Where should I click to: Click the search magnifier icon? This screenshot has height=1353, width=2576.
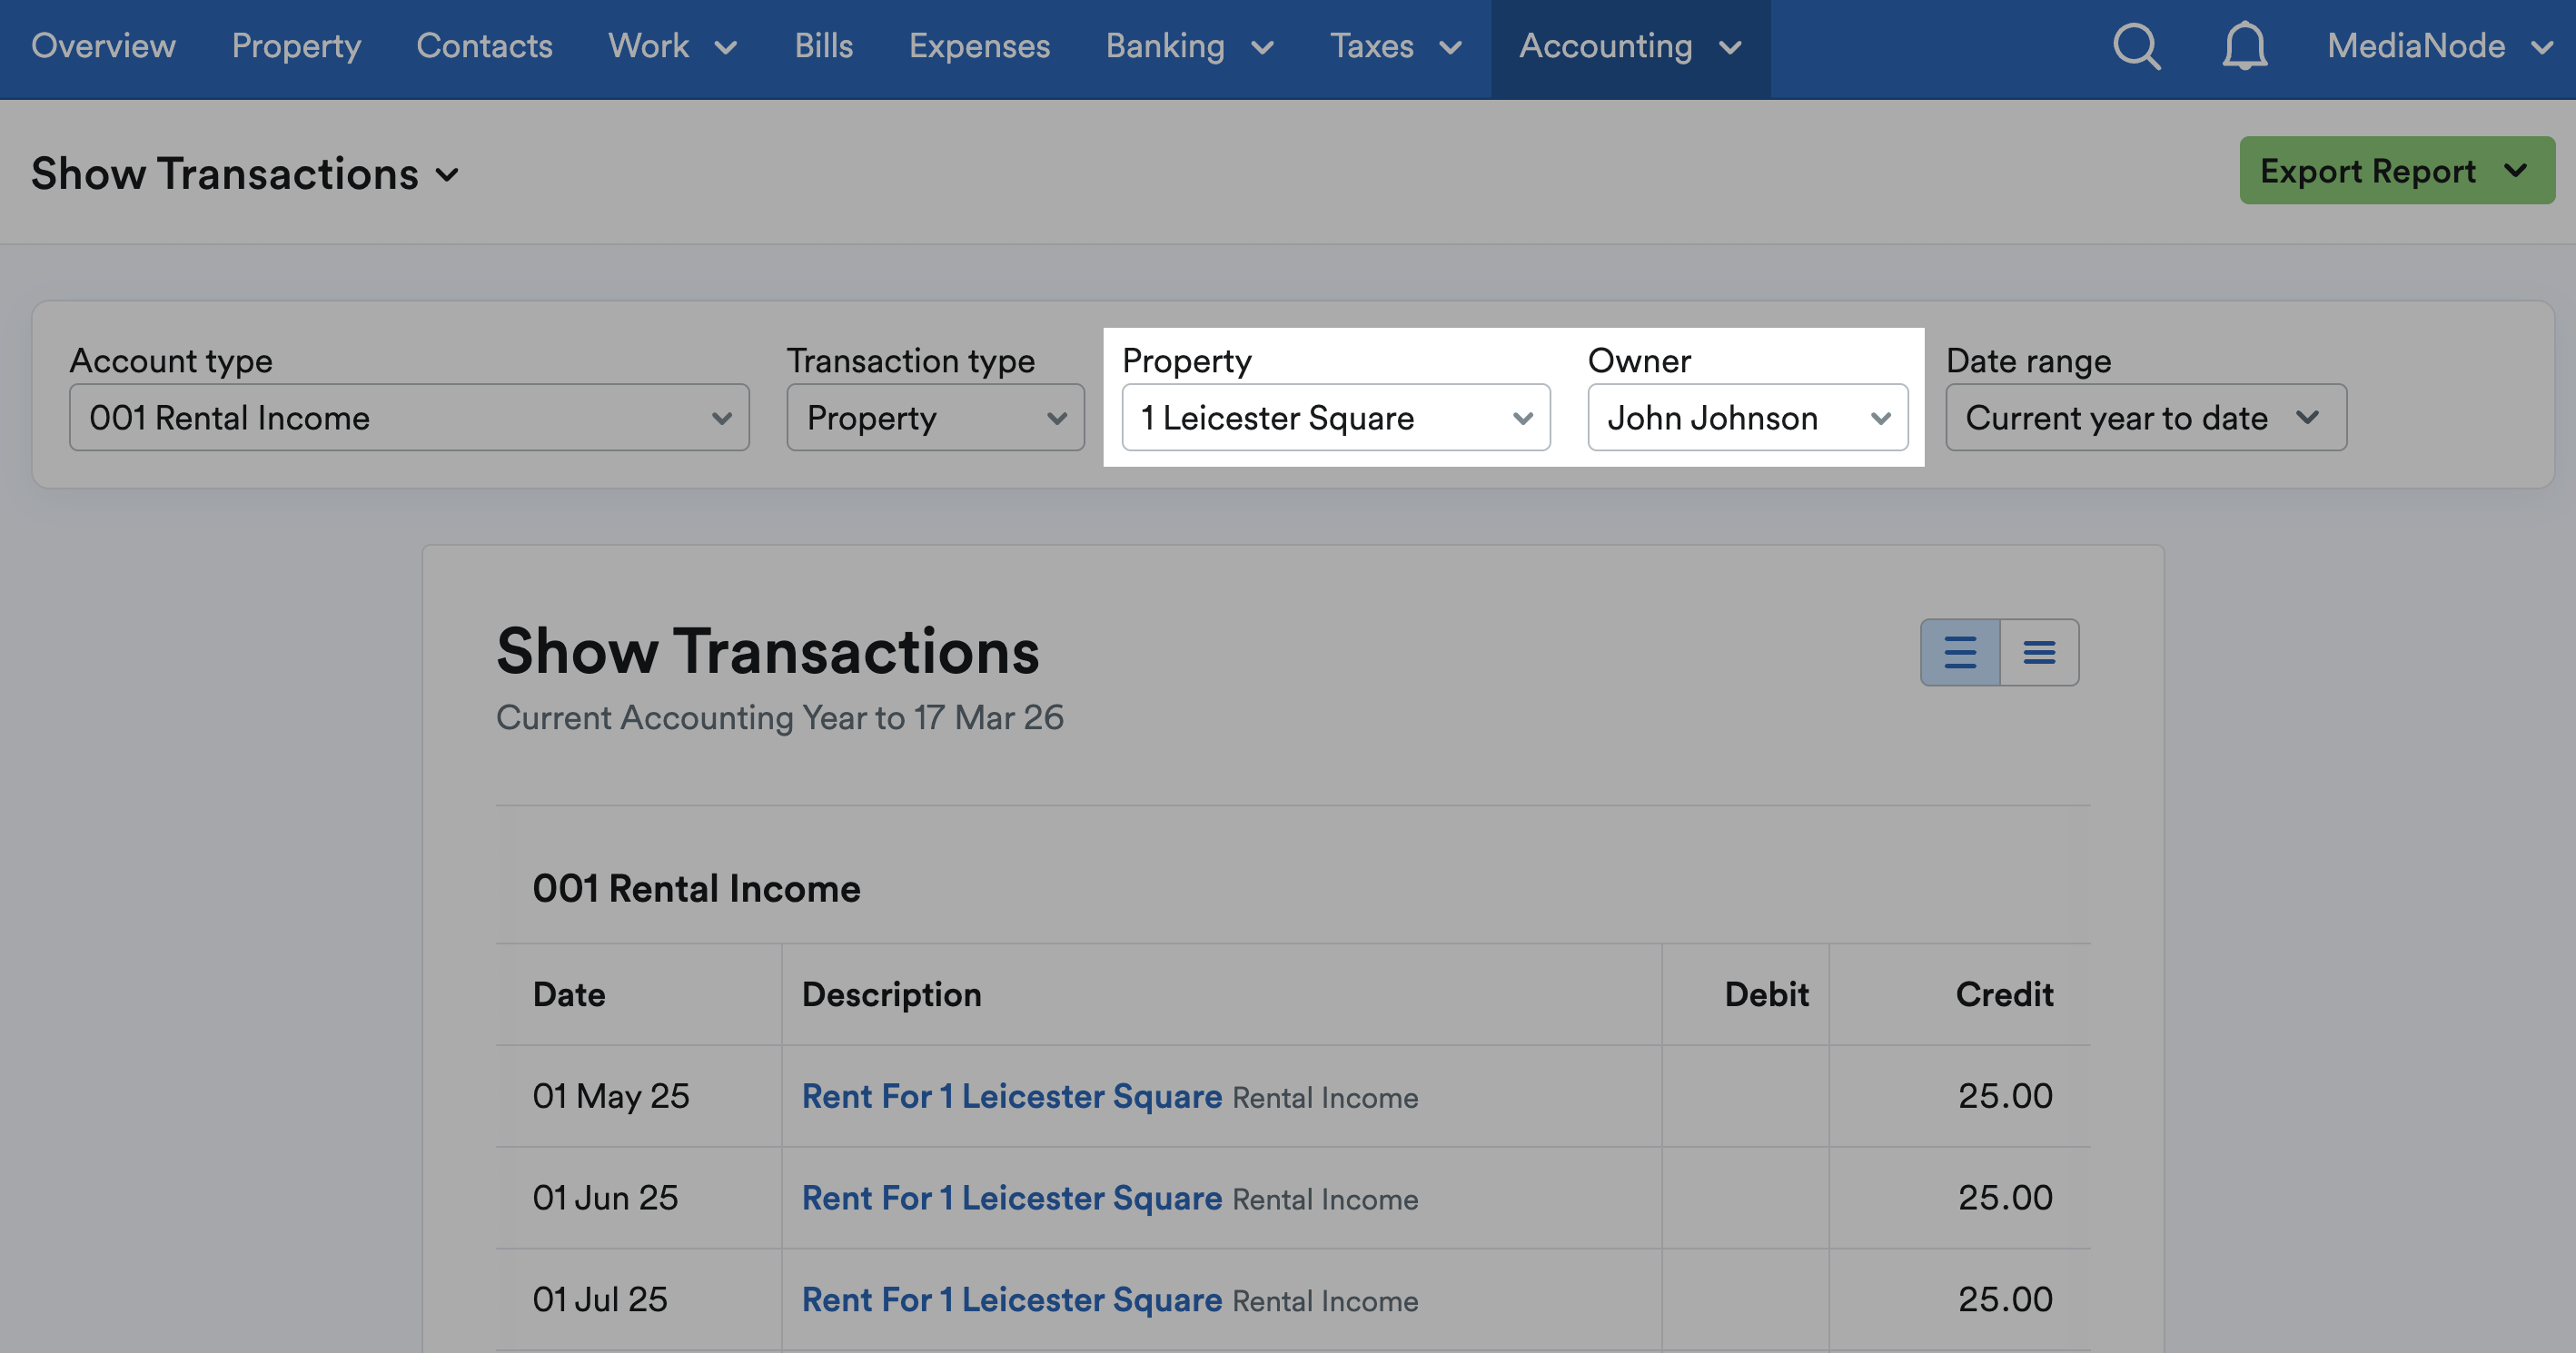(2137, 46)
